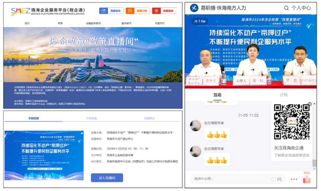Click the 进入直播间 button
The height and width of the screenshot is (191, 321).
click(107, 178)
